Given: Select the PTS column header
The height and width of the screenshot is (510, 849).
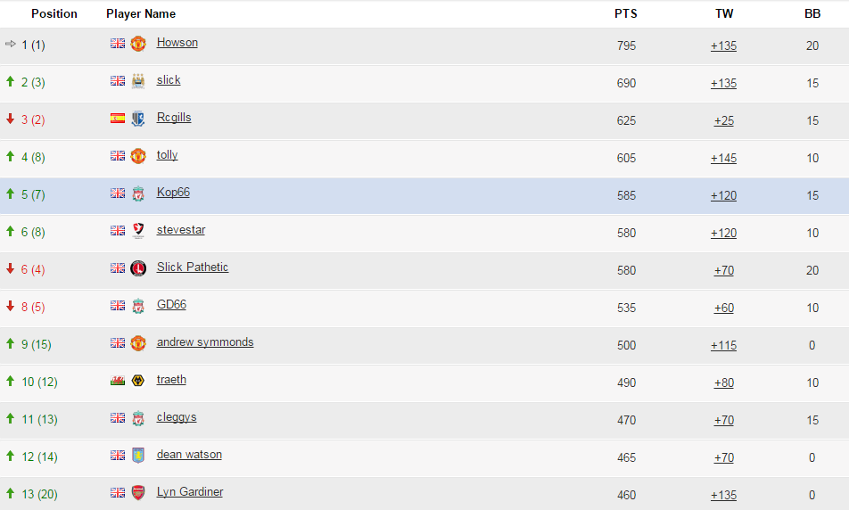Looking at the screenshot, I should (626, 13).
